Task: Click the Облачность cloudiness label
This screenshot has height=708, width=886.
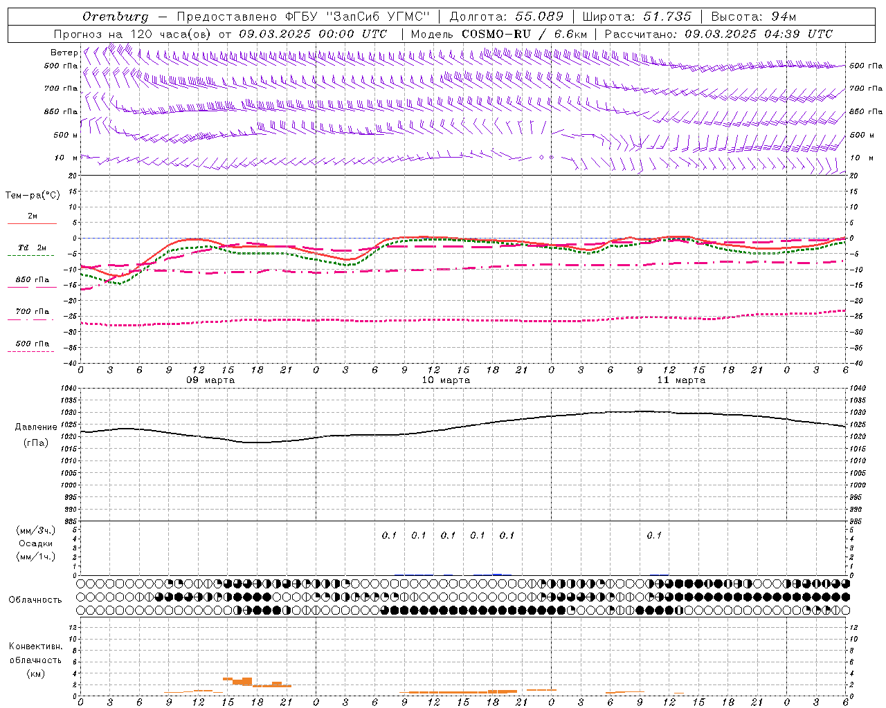Action: tap(35, 599)
